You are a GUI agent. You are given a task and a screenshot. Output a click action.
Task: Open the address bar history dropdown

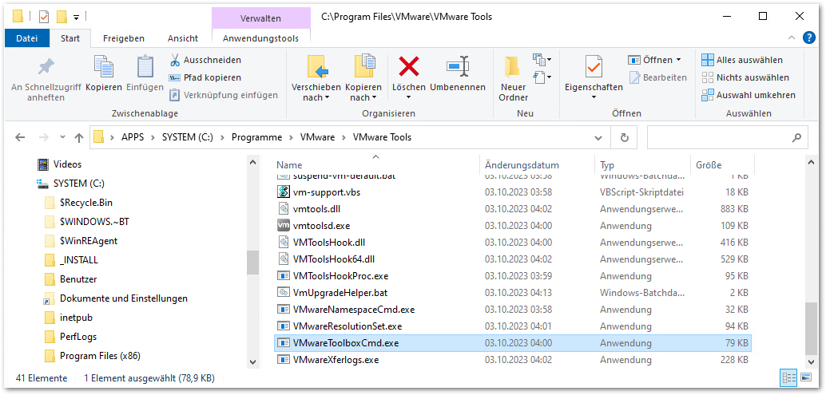pyautogui.click(x=598, y=138)
